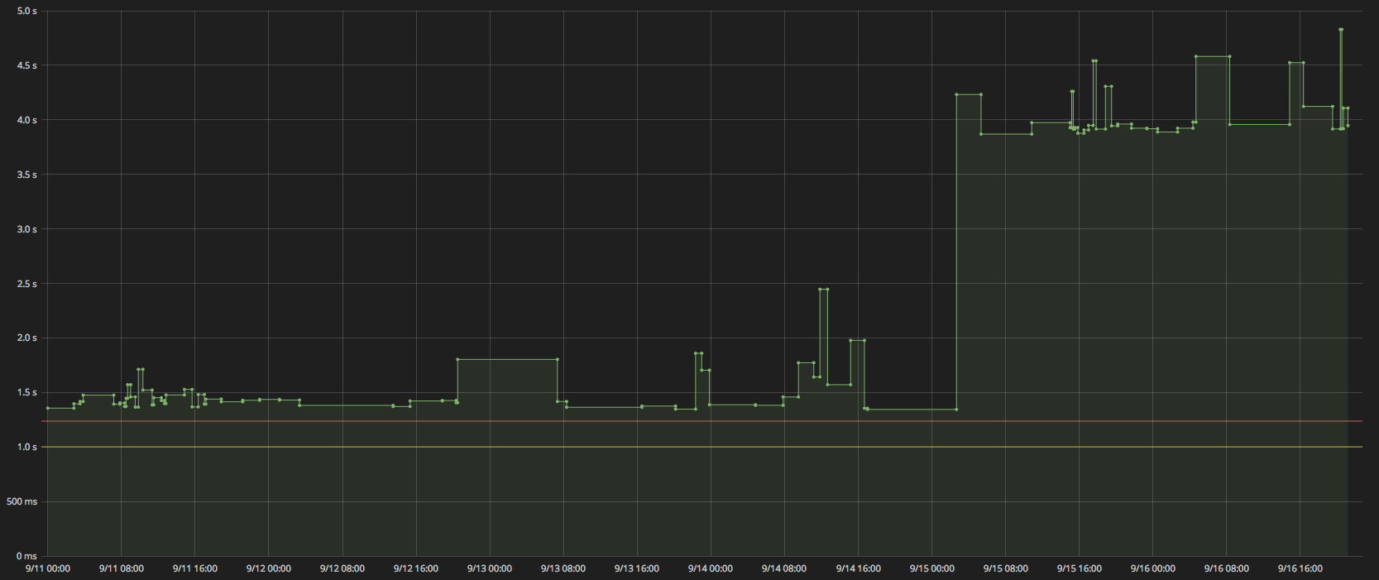Select the "9/15 08:00" time axis label
Image resolution: width=1379 pixels, height=580 pixels.
point(1006,568)
